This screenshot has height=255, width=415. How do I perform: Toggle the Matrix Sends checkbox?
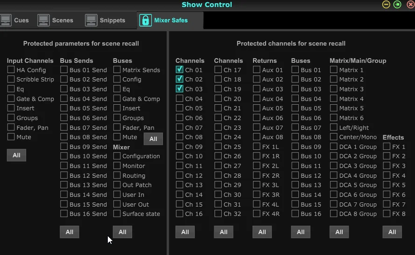117,70
